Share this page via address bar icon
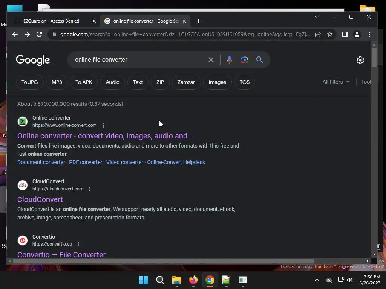 [x=318, y=34]
